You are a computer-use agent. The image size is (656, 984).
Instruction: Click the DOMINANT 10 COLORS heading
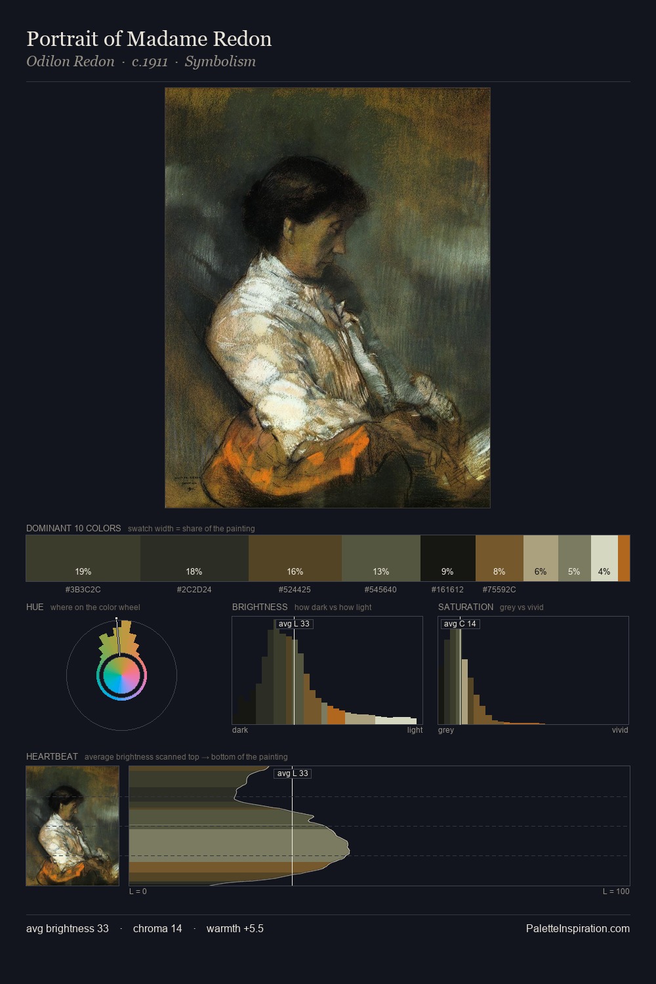(x=73, y=528)
